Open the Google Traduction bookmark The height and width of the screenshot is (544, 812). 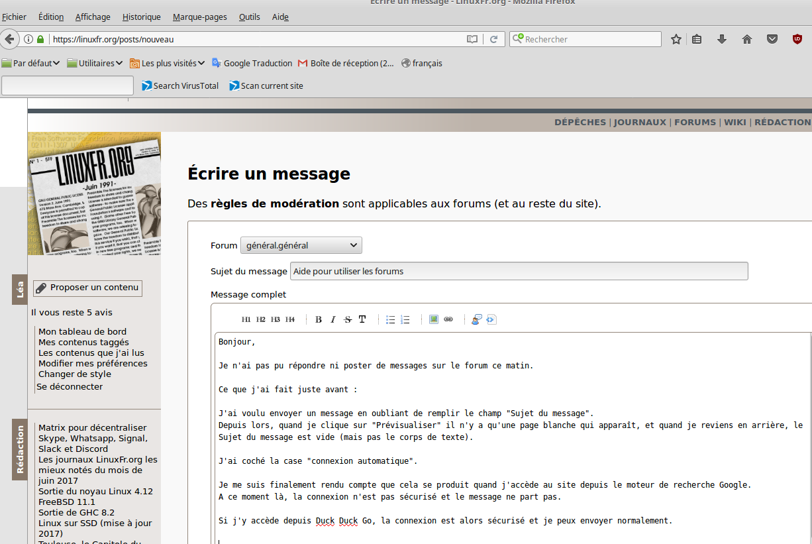(x=252, y=63)
